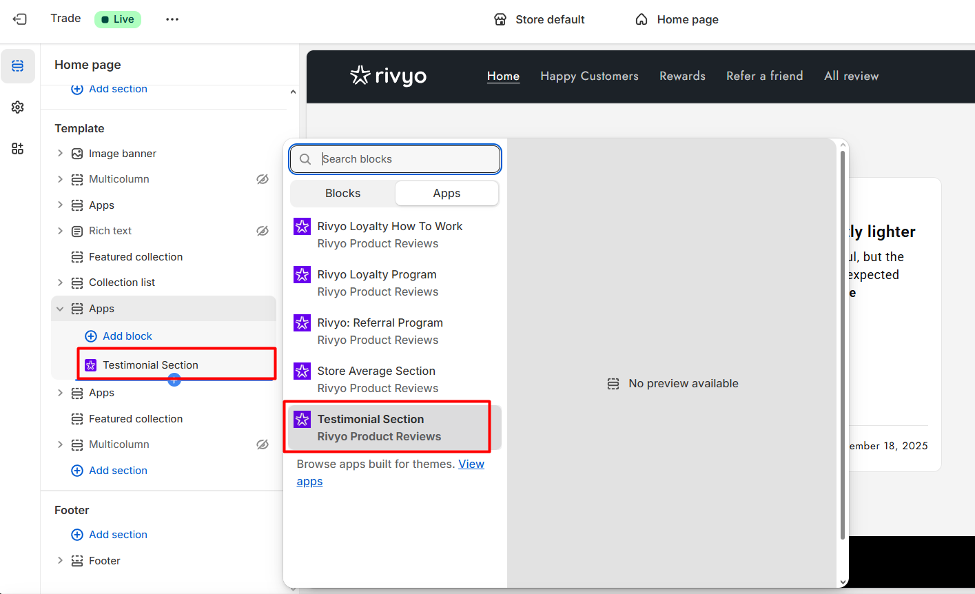This screenshot has width=975, height=594.
Task: Expand the Image banner section
Action: [x=60, y=154]
